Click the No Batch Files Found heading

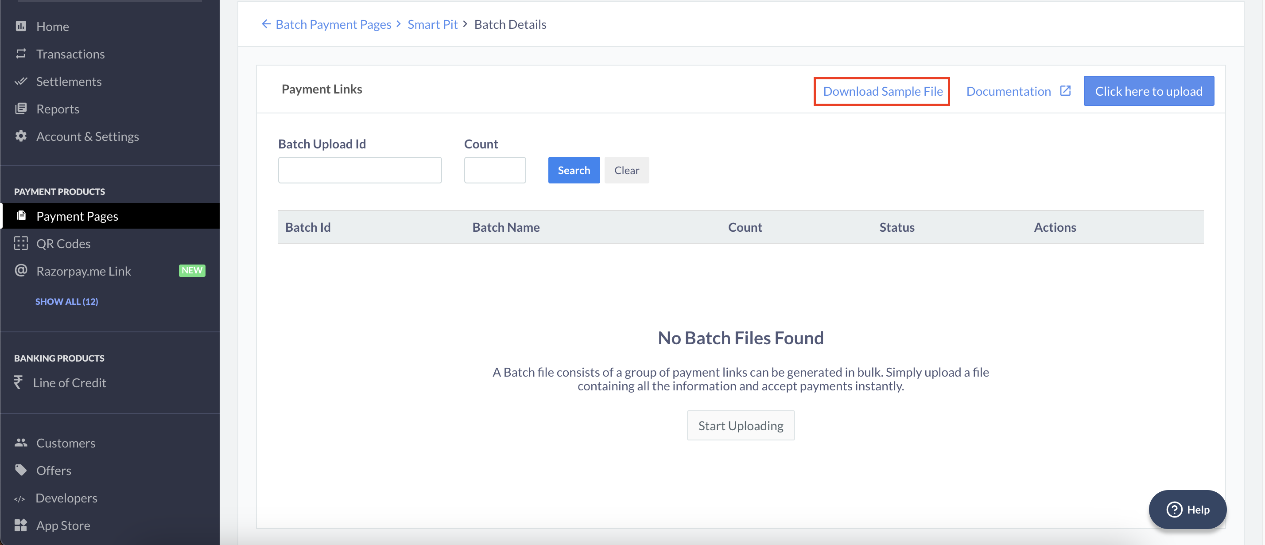point(741,338)
